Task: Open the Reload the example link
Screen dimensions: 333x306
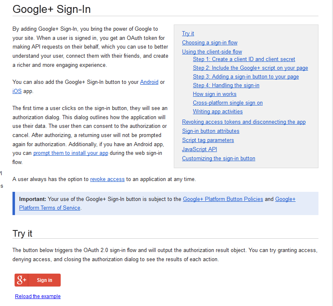Action: 38,296
